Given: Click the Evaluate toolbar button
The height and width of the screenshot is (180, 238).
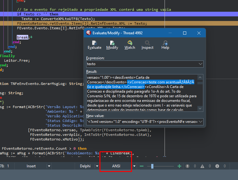Looking at the screenshot, I should [95, 45].
